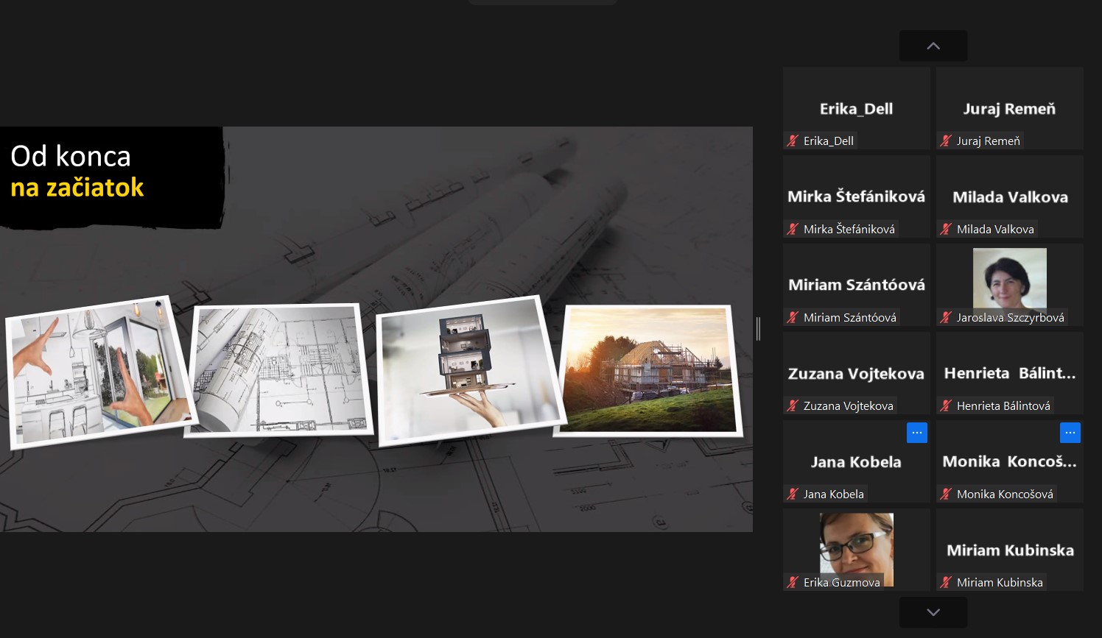Click the Jana Kobela name tile

(856, 461)
